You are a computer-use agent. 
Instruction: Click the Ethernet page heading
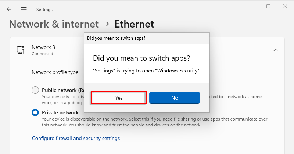[x=134, y=24]
